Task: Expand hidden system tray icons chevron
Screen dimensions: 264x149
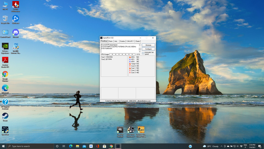Action: coord(221,146)
